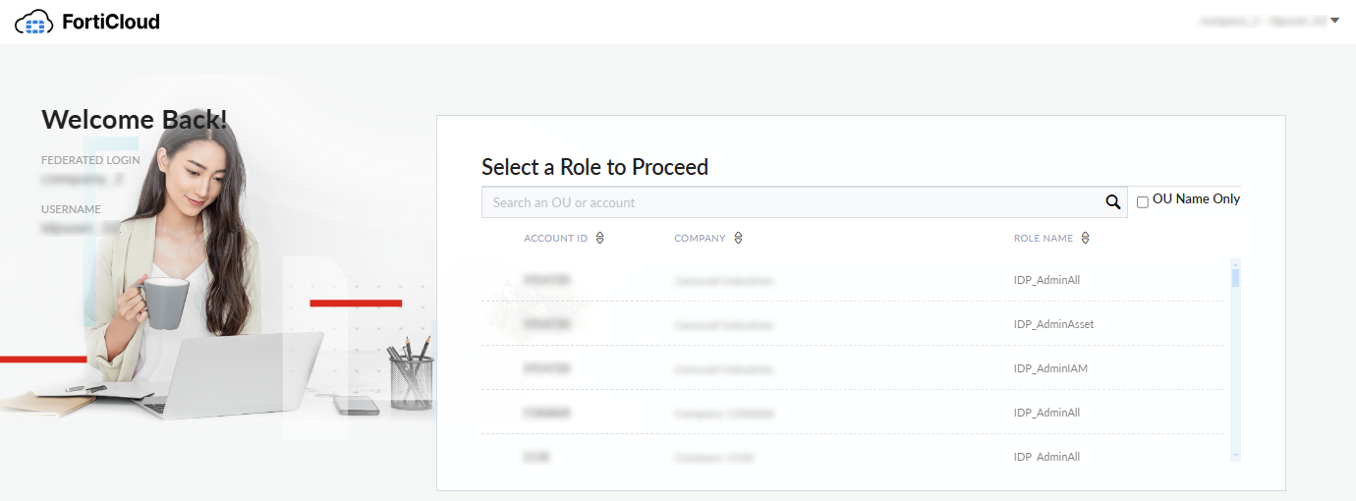
Task: Select the last visible IDP AdminAll row
Action: tap(1046, 457)
